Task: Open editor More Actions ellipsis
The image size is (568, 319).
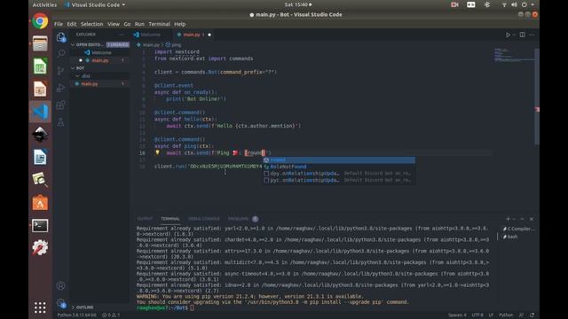Action: 532,35
